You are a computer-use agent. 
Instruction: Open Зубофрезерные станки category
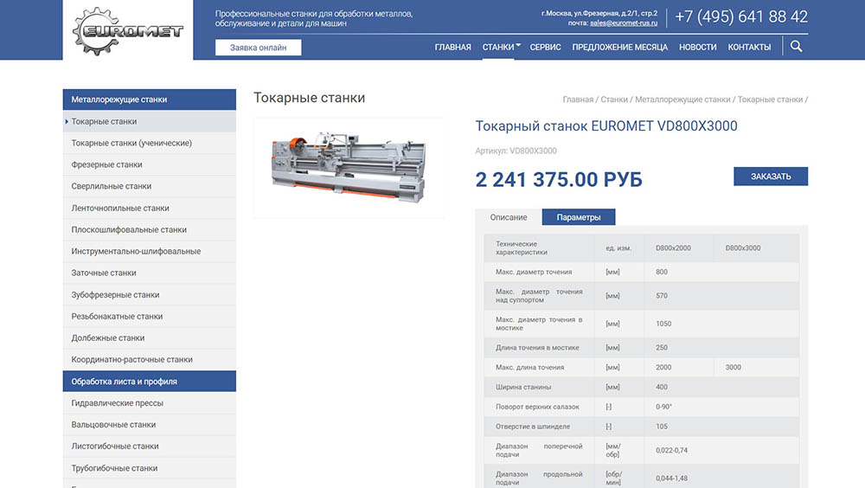[x=150, y=295]
